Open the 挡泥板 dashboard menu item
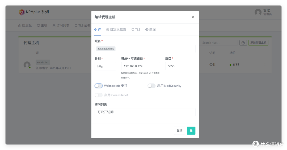The image size is (287, 150). [x=25, y=26]
